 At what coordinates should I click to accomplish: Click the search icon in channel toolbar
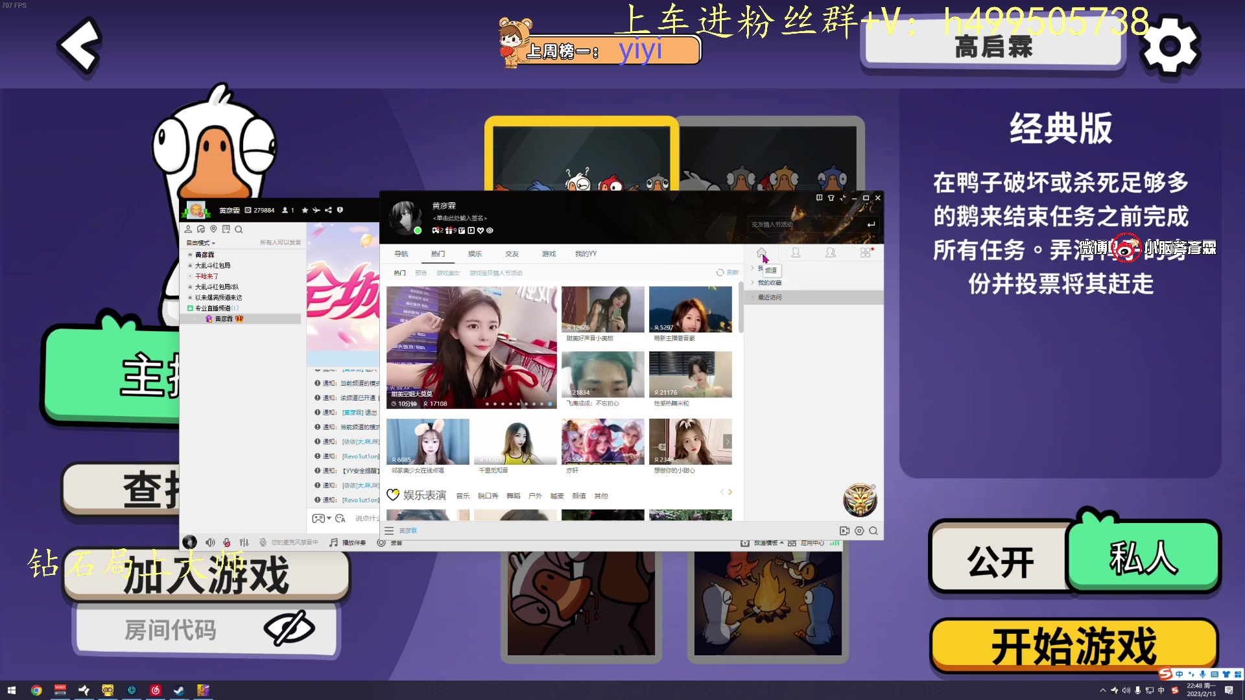(239, 229)
